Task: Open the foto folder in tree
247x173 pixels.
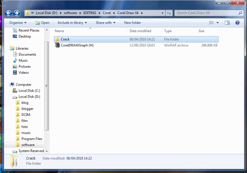Action: 22,127
